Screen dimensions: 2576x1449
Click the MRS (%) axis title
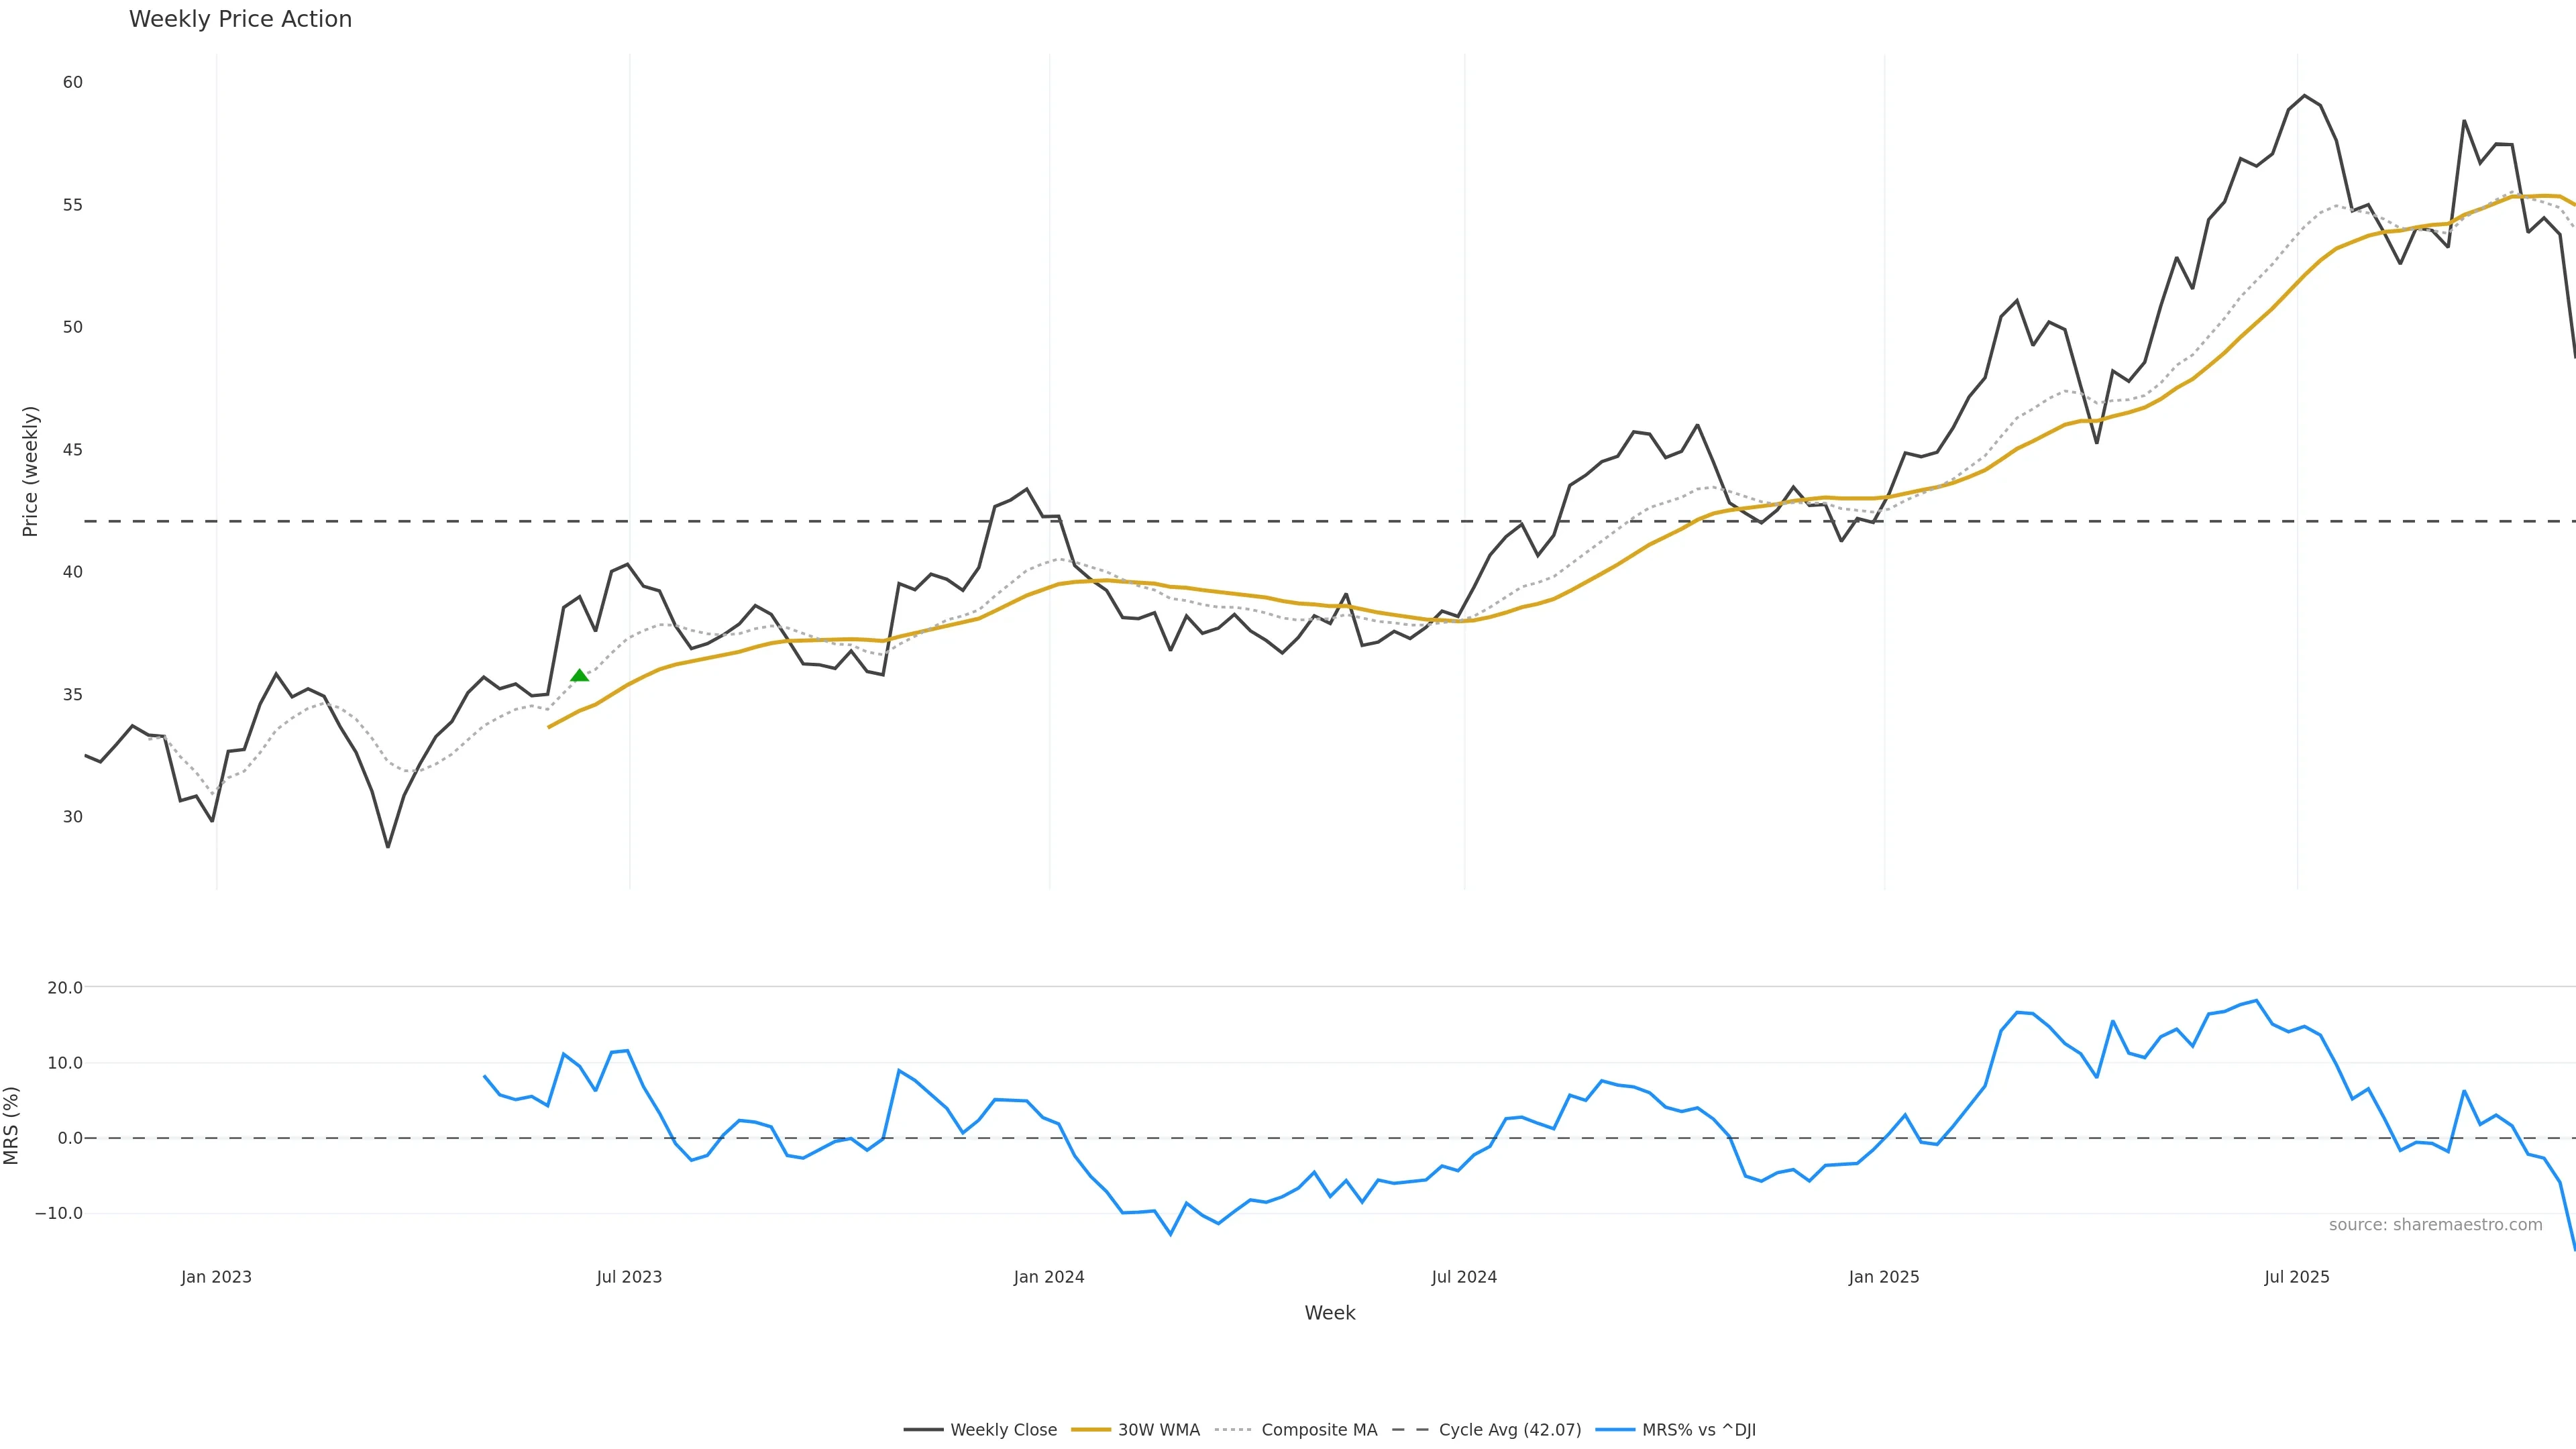pyautogui.click(x=12, y=1125)
